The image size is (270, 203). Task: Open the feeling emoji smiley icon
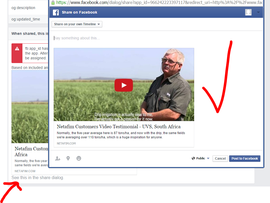click(79, 158)
